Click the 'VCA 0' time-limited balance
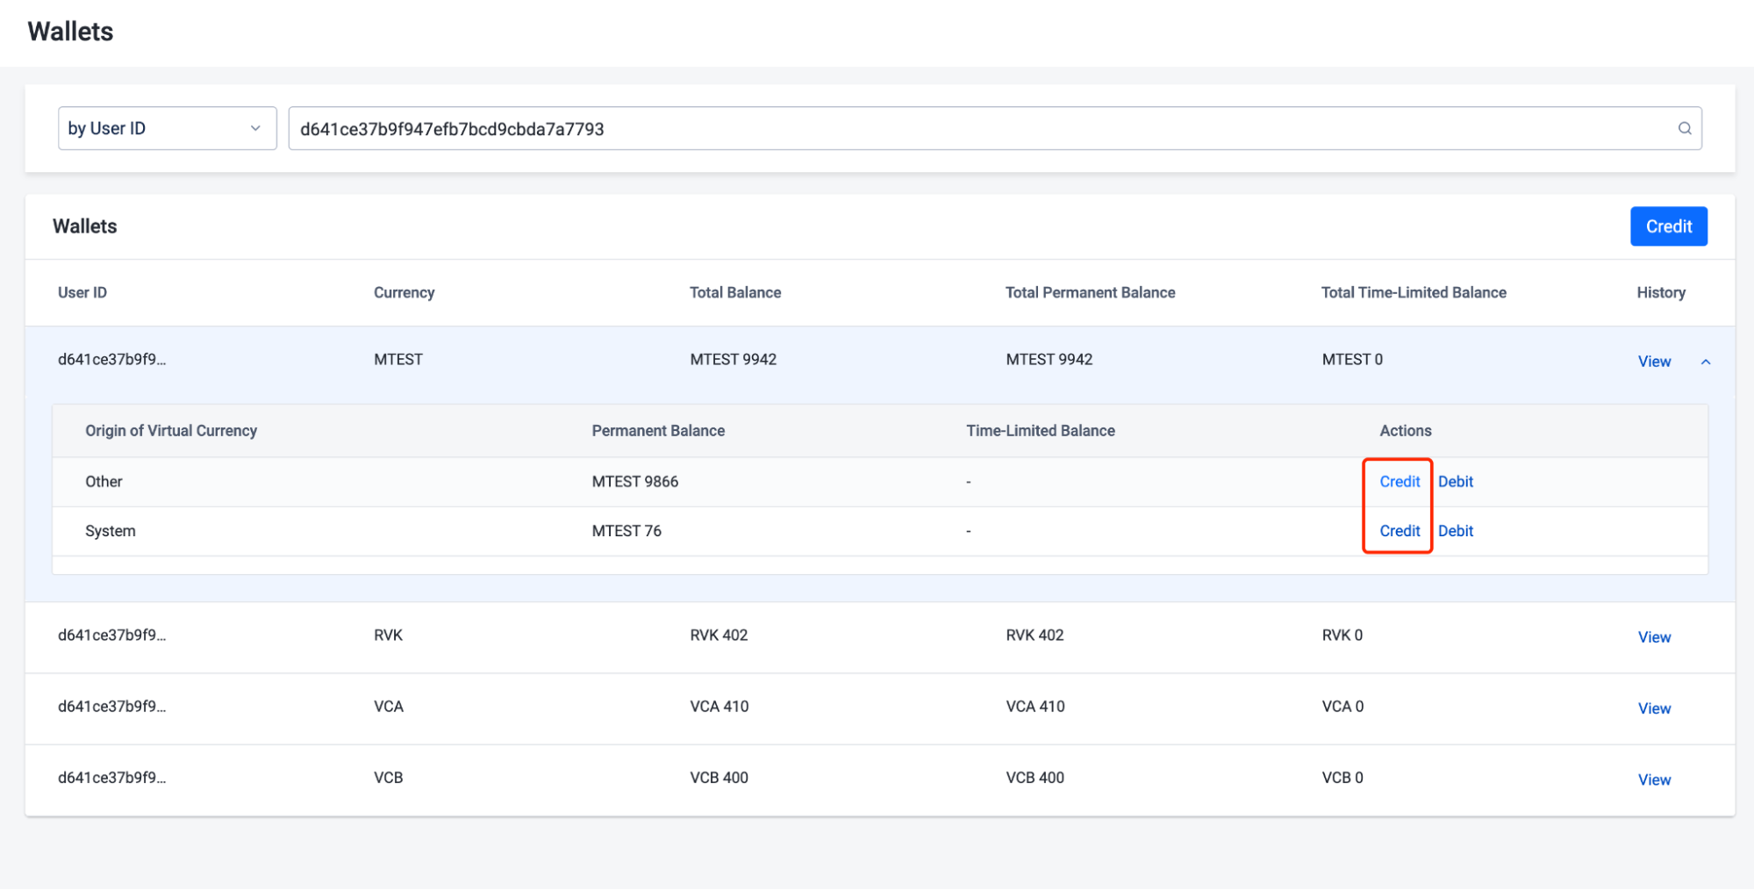1754x890 pixels. 1342,707
